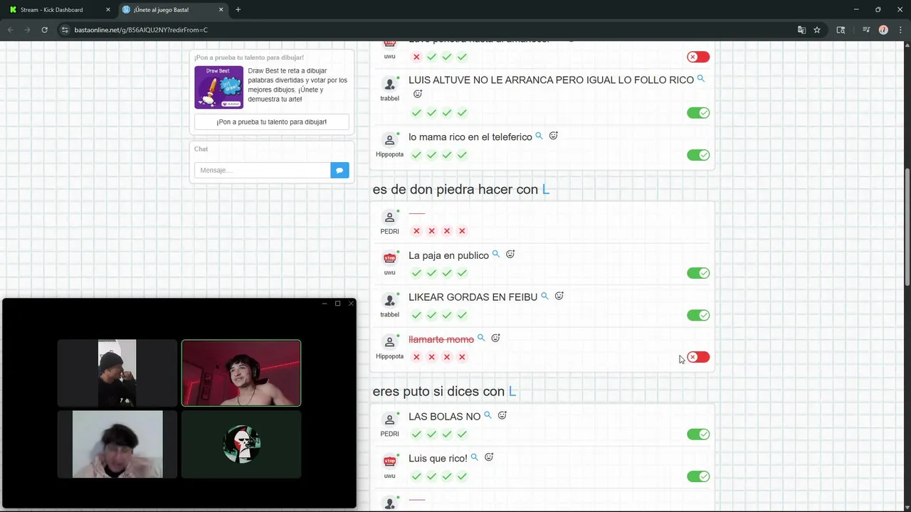Select top-left webcam tile in call window
Viewport: 911px width, 512px height.
117,373
